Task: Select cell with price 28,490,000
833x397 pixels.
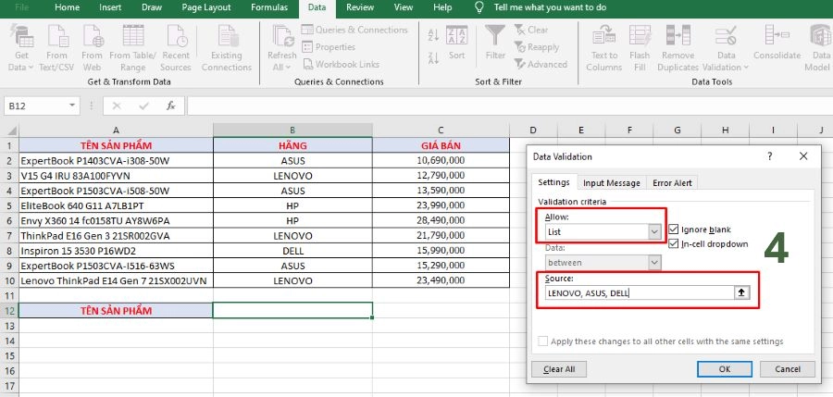Action: point(441,220)
